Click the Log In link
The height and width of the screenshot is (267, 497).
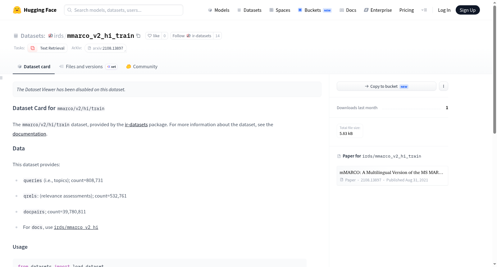coord(444,10)
